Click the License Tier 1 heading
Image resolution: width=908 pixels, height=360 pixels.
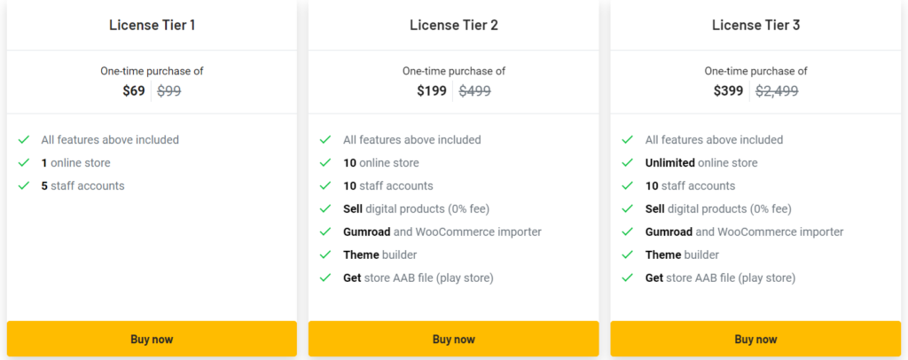[x=152, y=25]
